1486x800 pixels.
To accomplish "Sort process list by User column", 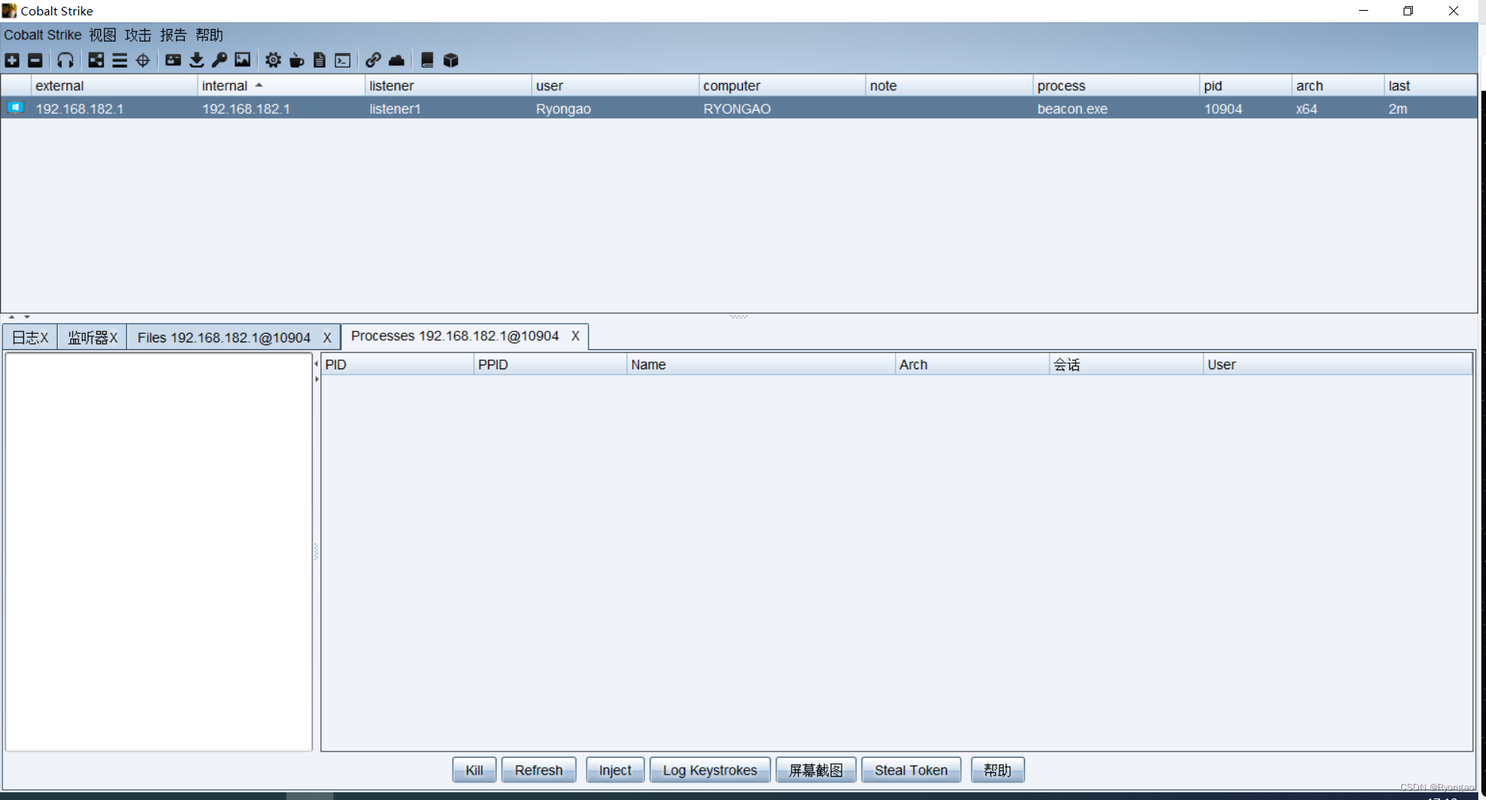I will point(1338,365).
